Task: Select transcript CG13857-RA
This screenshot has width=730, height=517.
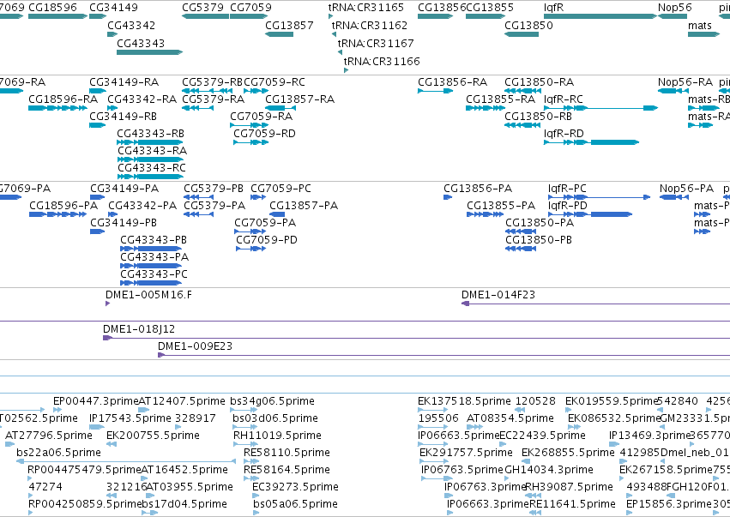Action: (x=281, y=108)
